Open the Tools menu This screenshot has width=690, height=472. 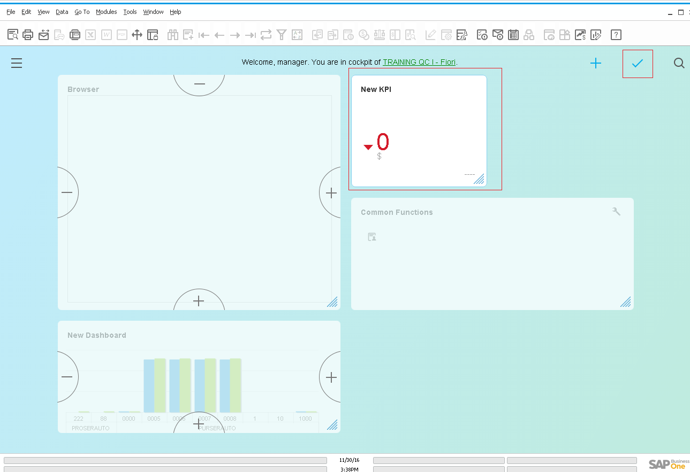(130, 12)
